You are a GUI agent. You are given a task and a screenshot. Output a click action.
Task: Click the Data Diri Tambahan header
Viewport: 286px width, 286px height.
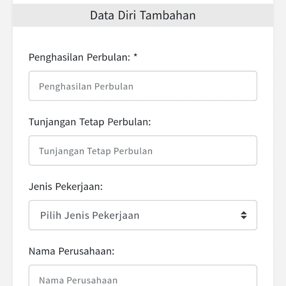point(143,15)
